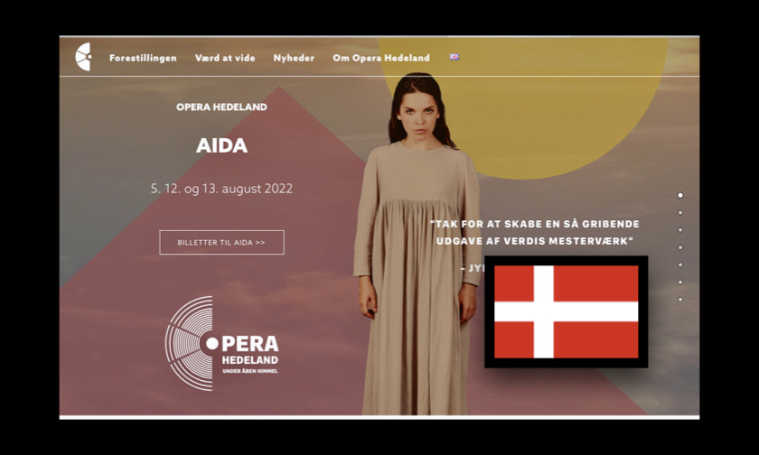Click the Verdi quote text
Image resolution: width=759 pixels, height=455 pixels.
click(534, 232)
